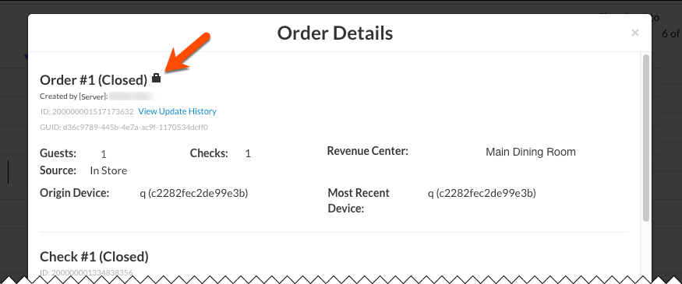Screen dimensions: 682x284
Task: Click the blurred server name field
Action: [130, 96]
